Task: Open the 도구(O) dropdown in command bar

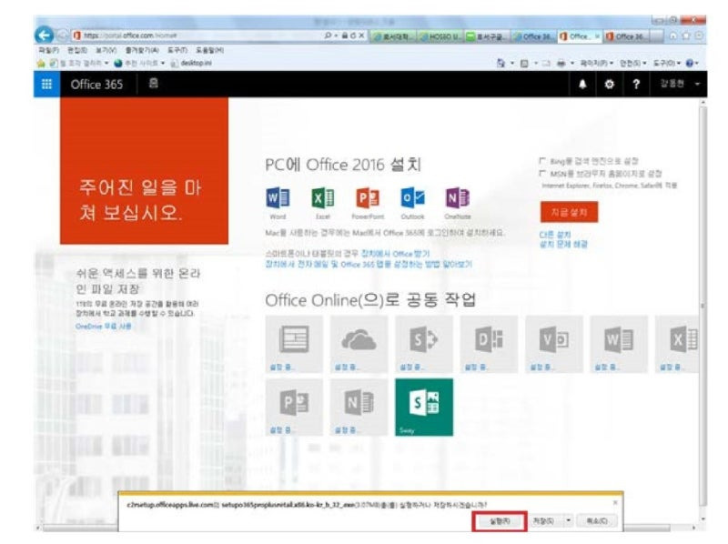Action: click(x=667, y=63)
